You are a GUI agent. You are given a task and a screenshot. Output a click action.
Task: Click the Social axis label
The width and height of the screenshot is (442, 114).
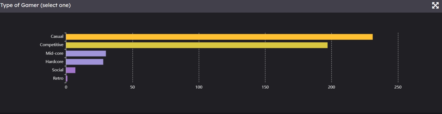pos(58,70)
